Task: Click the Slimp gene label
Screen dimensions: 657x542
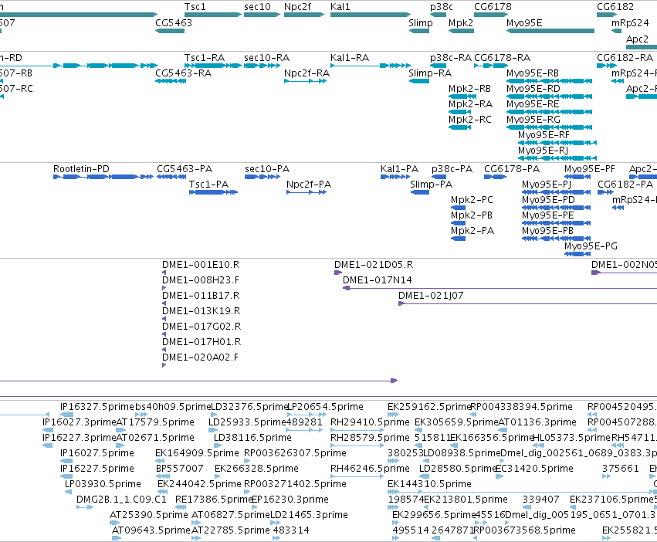Action: click(421, 22)
